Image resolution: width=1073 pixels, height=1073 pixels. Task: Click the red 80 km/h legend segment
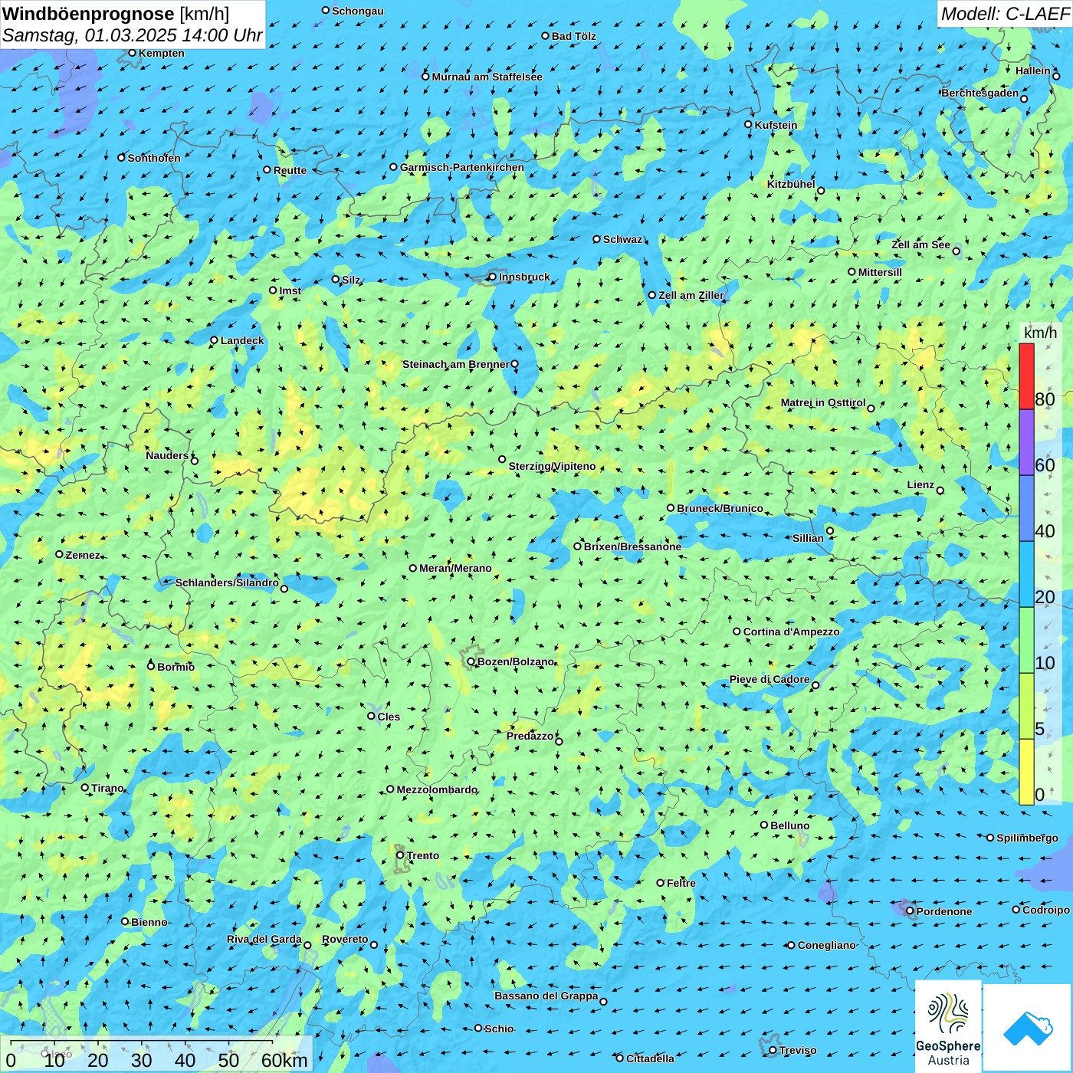pos(1026,376)
